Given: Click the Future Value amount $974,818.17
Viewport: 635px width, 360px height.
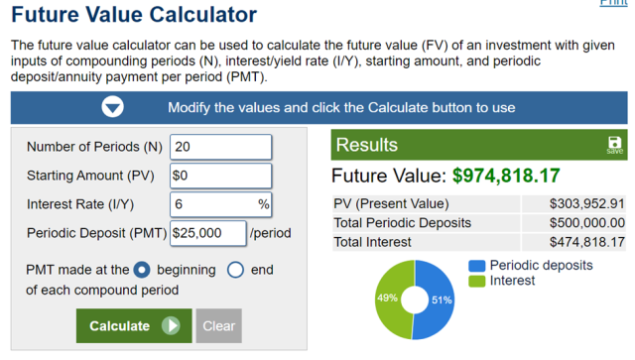Looking at the screenshot, I should (x=506, y=176).
